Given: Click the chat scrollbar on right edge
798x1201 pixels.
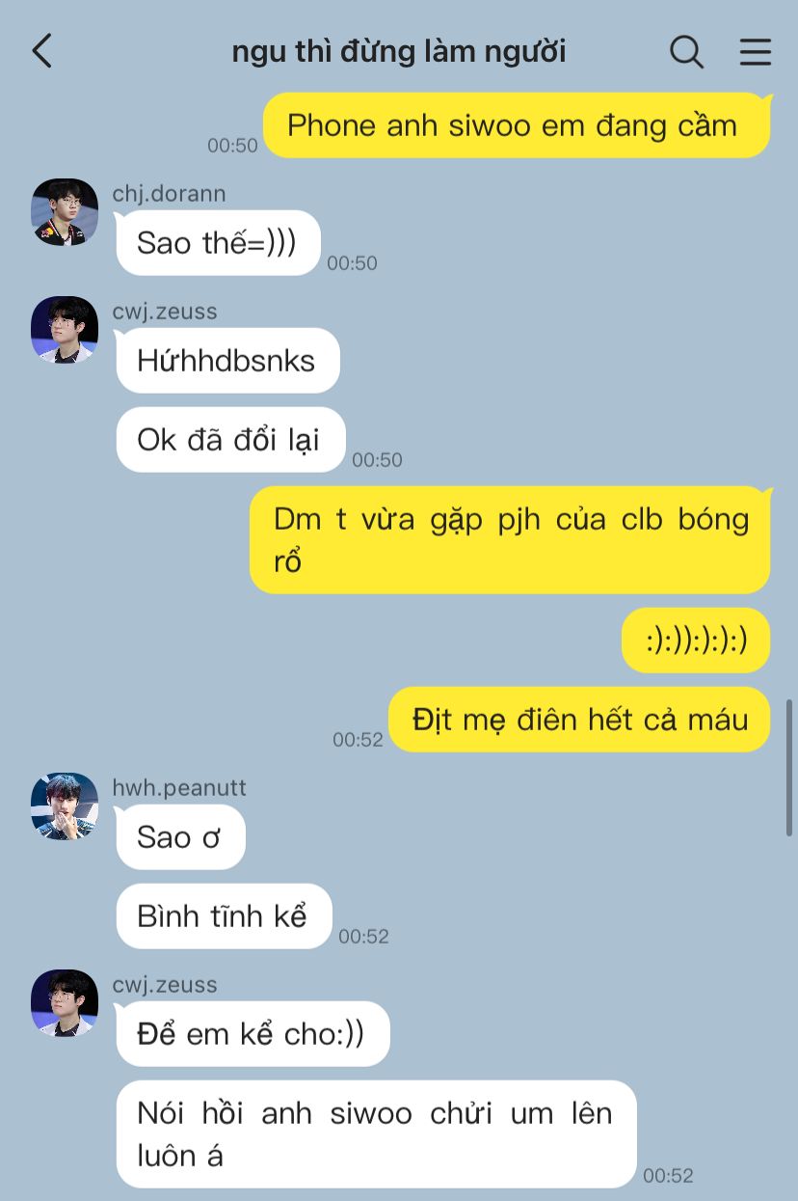Looking at the screenshot, I should tap(790, 768).
